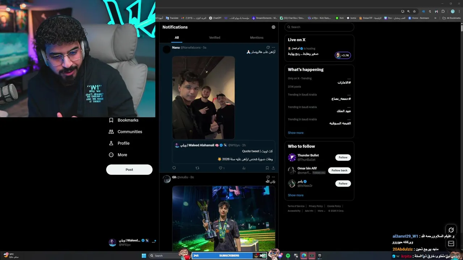Show more under Who to follow
The width and height of the screenshot is (463, 260).
(x=296, y=195)
